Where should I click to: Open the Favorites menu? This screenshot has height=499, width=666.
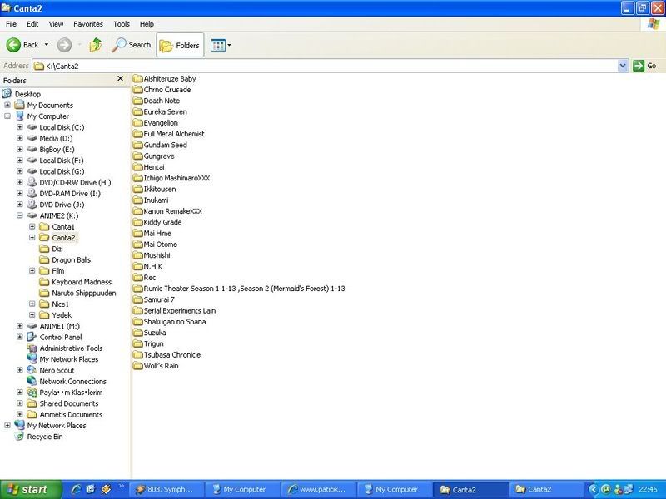88,24
